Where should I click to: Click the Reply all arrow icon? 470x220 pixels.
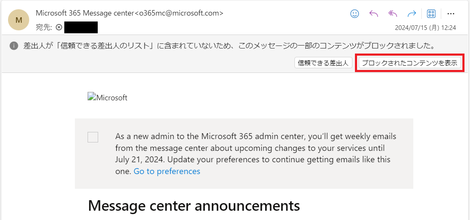[393, 13]
